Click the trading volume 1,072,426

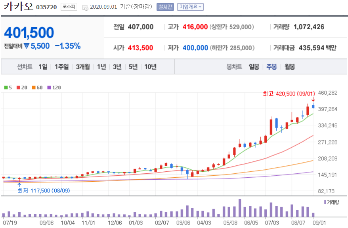tap(309, 27)
